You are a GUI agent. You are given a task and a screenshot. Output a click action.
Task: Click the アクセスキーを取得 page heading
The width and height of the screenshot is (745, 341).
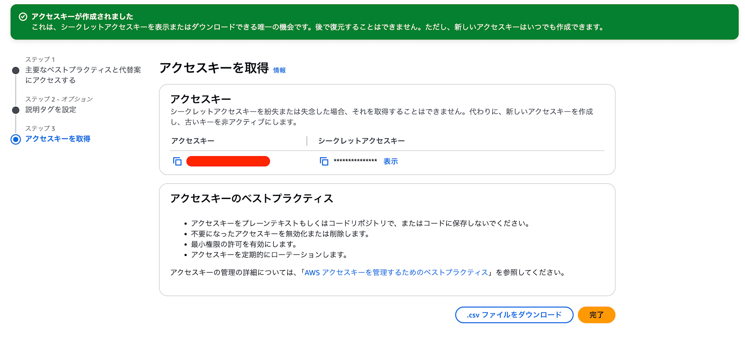(214, 68)
